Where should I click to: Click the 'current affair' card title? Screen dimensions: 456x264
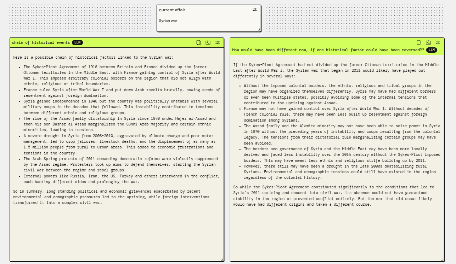point(172,10)
